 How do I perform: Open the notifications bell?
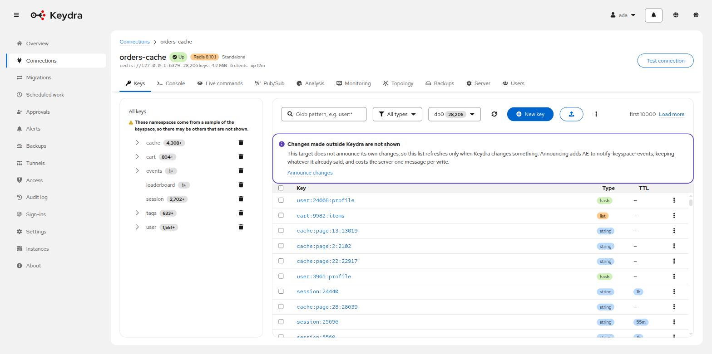coord(653,15)
